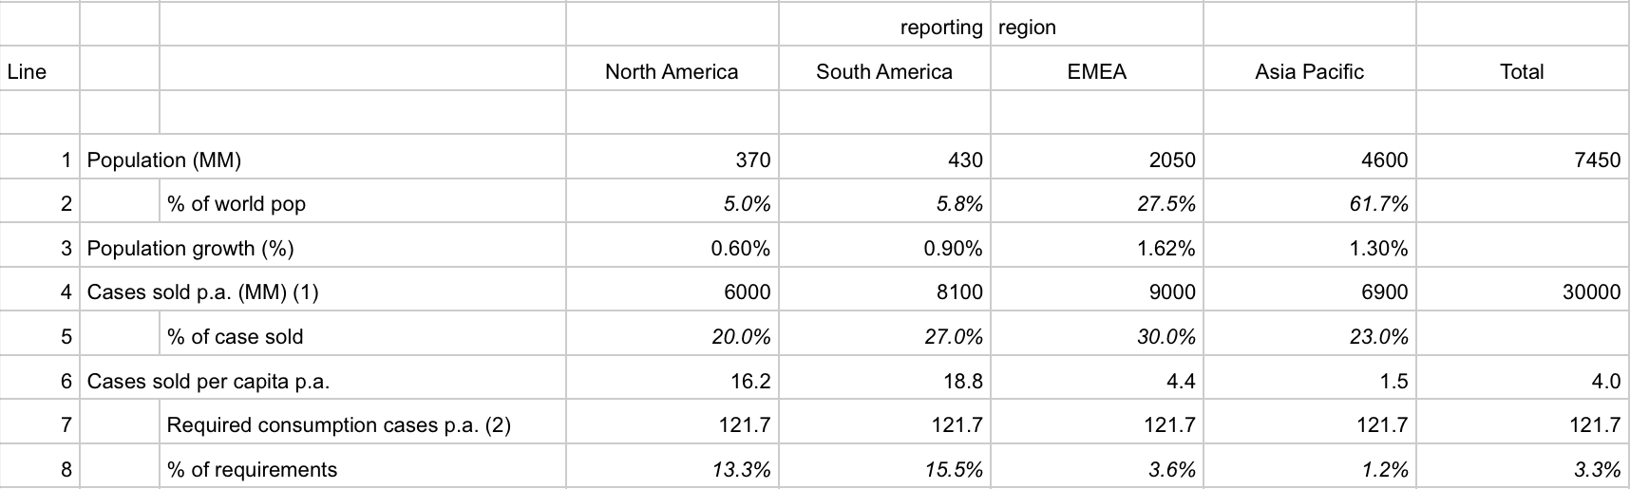Viewport: 1630px width, 489px height.
Task: Click the South America header cell
Action: (883, 71)
